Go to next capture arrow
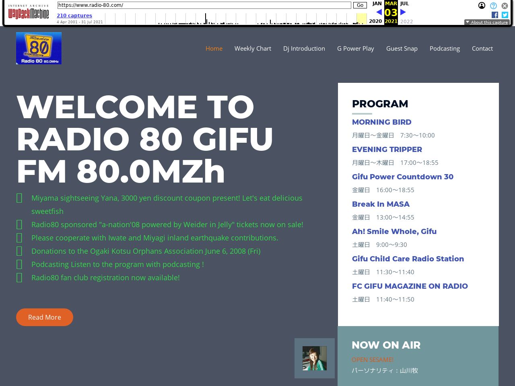 coord(403,12)
